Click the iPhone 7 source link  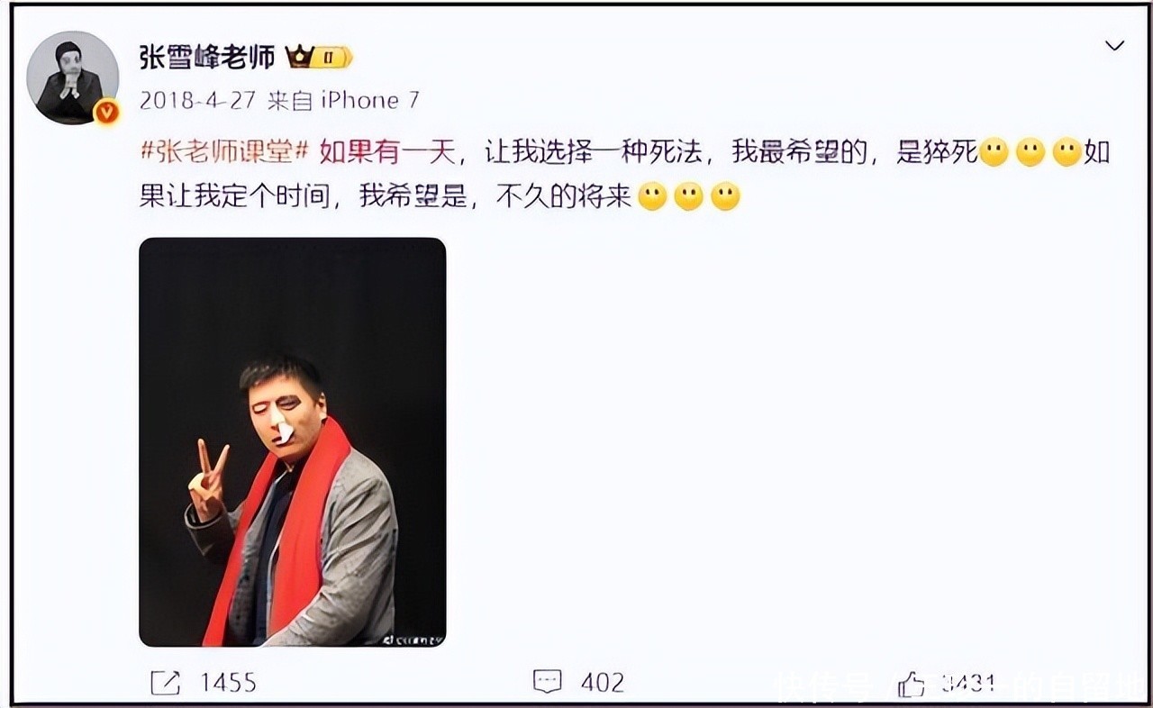[x=370, y=100]
